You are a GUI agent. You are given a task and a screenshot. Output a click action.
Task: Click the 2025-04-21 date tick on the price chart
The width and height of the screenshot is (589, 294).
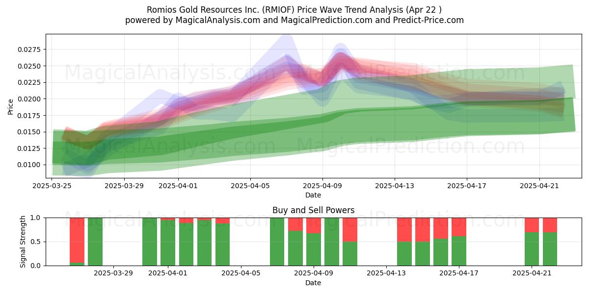click(539, 186)
